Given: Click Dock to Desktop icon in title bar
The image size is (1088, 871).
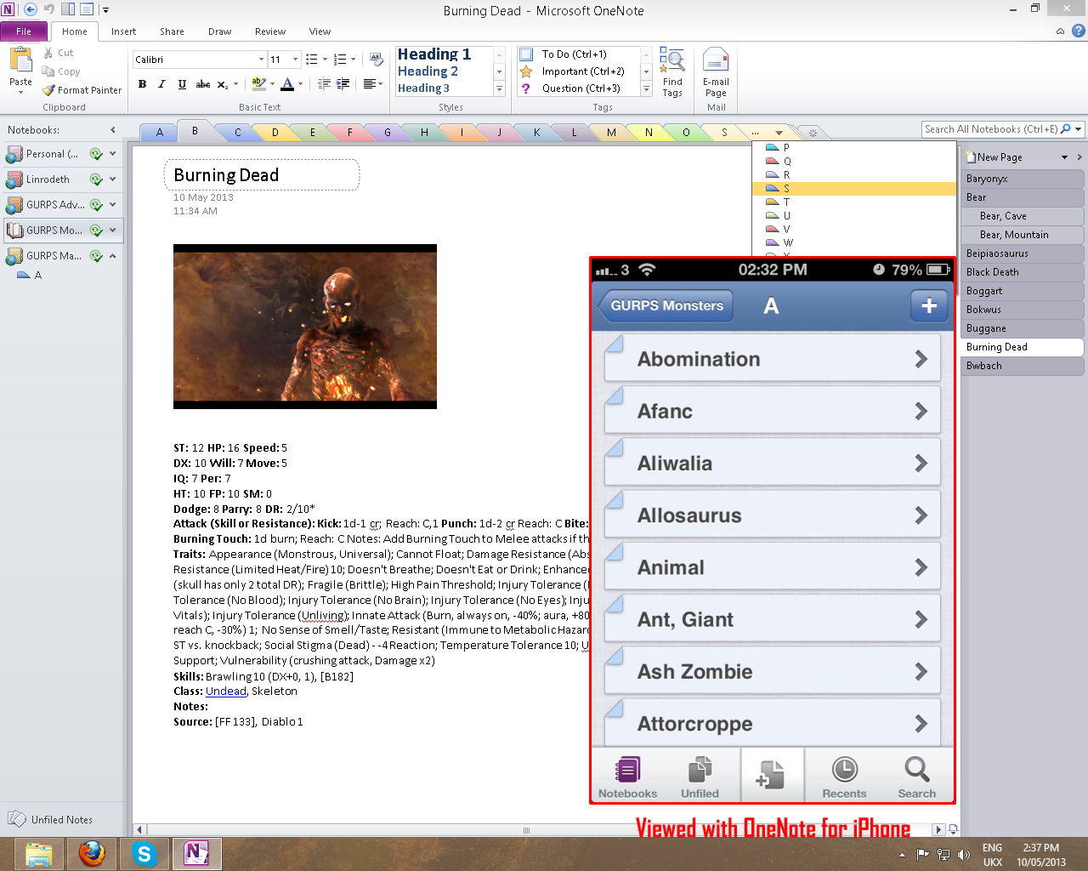Looking at the screenshot, I should click(x=69, y=9).
